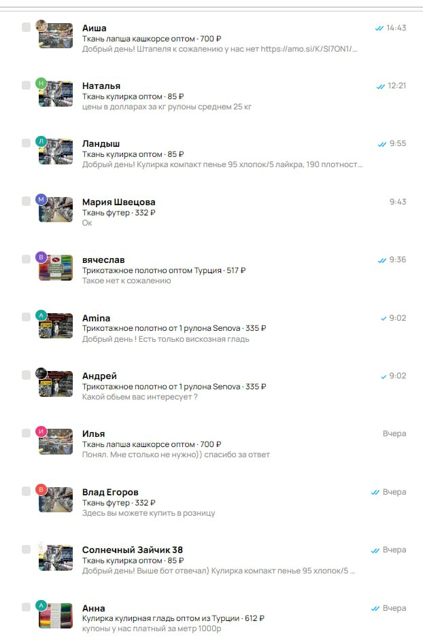The height and width of the screenshot is (638, 423).
Task: Open Наталья's message about prices in dollars
Action: pos(167,107)
